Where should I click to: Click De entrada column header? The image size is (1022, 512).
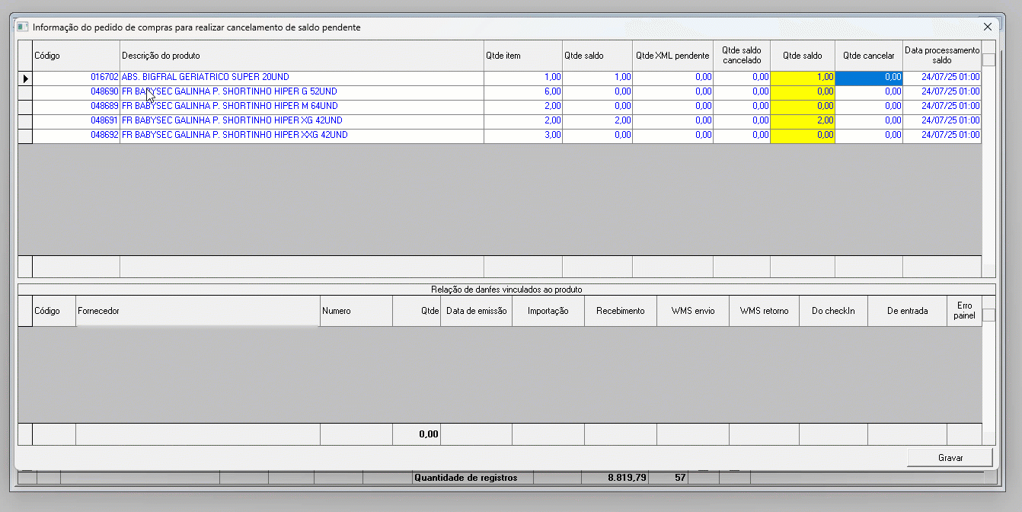[x=907, y=311]
